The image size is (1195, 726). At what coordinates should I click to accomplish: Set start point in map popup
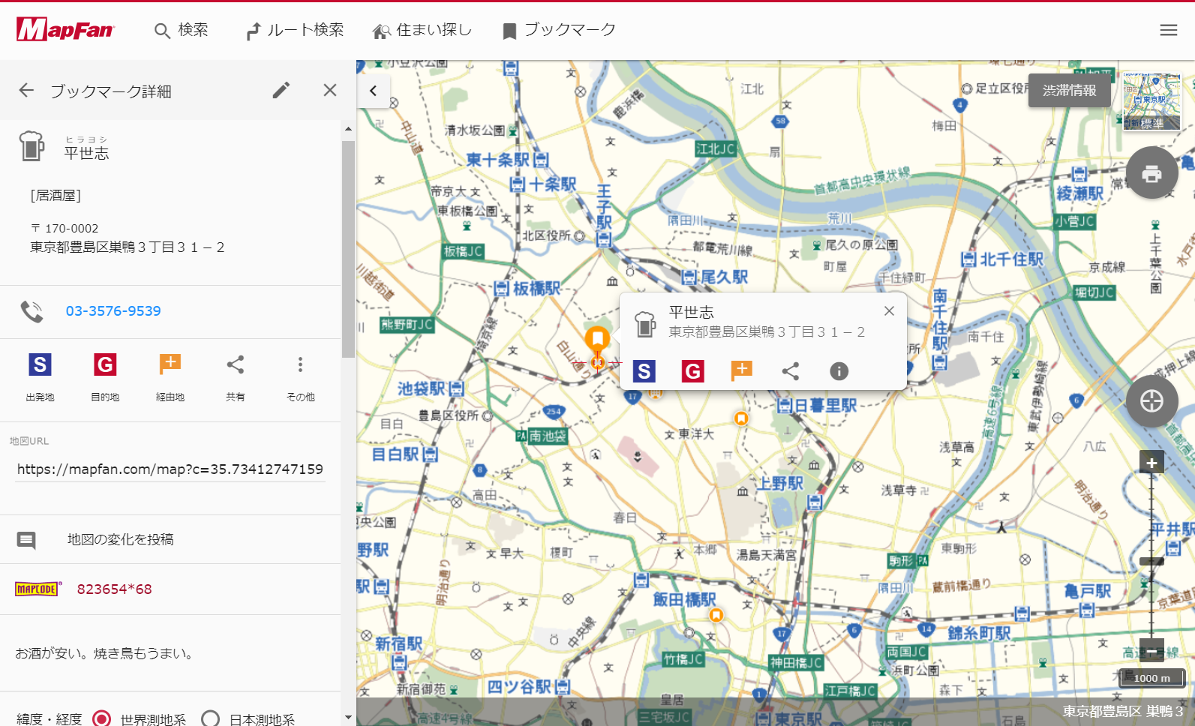[644, 371]
